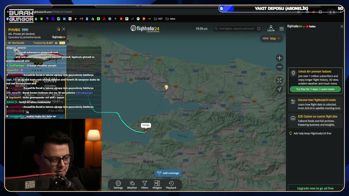Click the Log In user icon

[271, 29]
